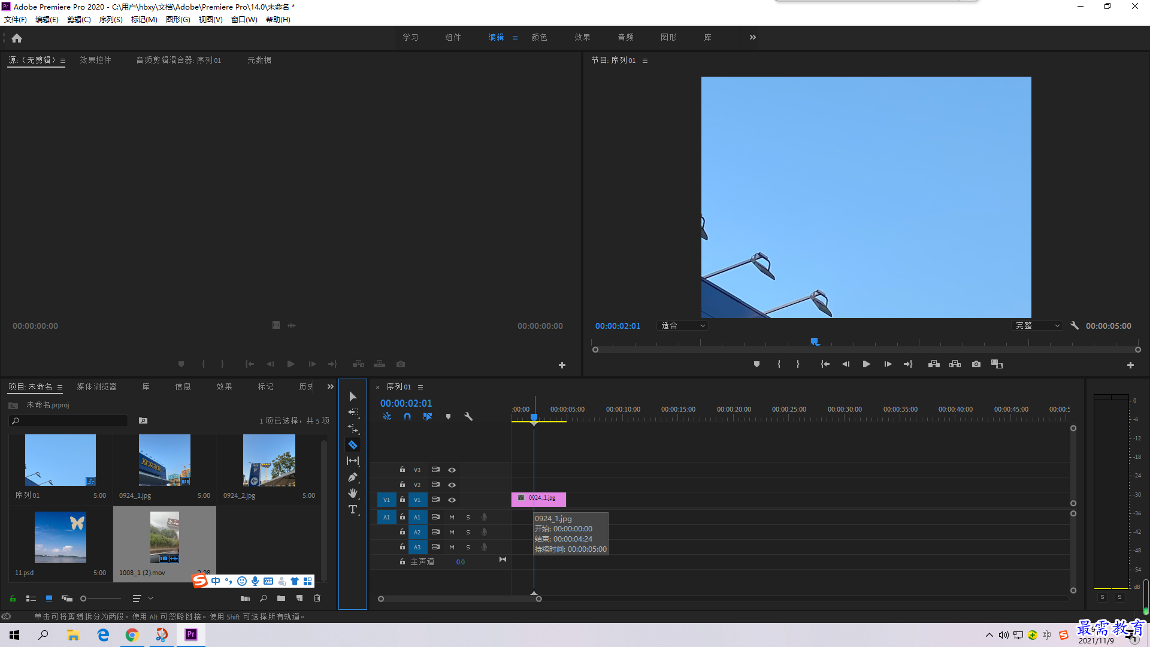Viewport: 1150px width, 647px height.
Task: Toggle sync lock for track A3
Action: coord(436,547)
